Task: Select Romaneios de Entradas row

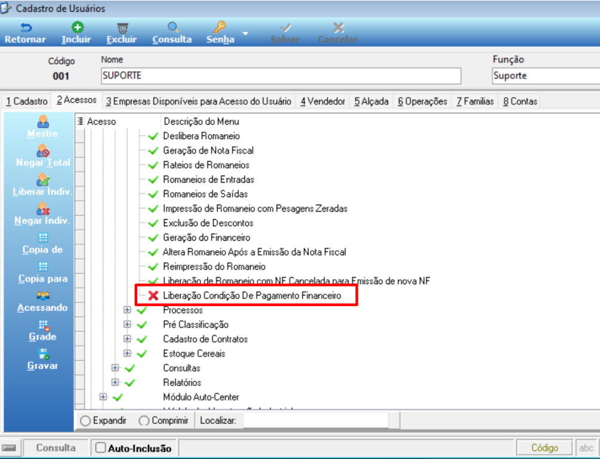Action: pyautogui.click(x=209, y=180)
